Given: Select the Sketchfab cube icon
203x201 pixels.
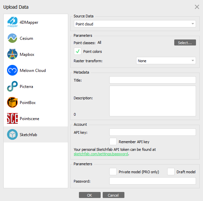Looking at the screenshot, I should (x=12, y=134).
